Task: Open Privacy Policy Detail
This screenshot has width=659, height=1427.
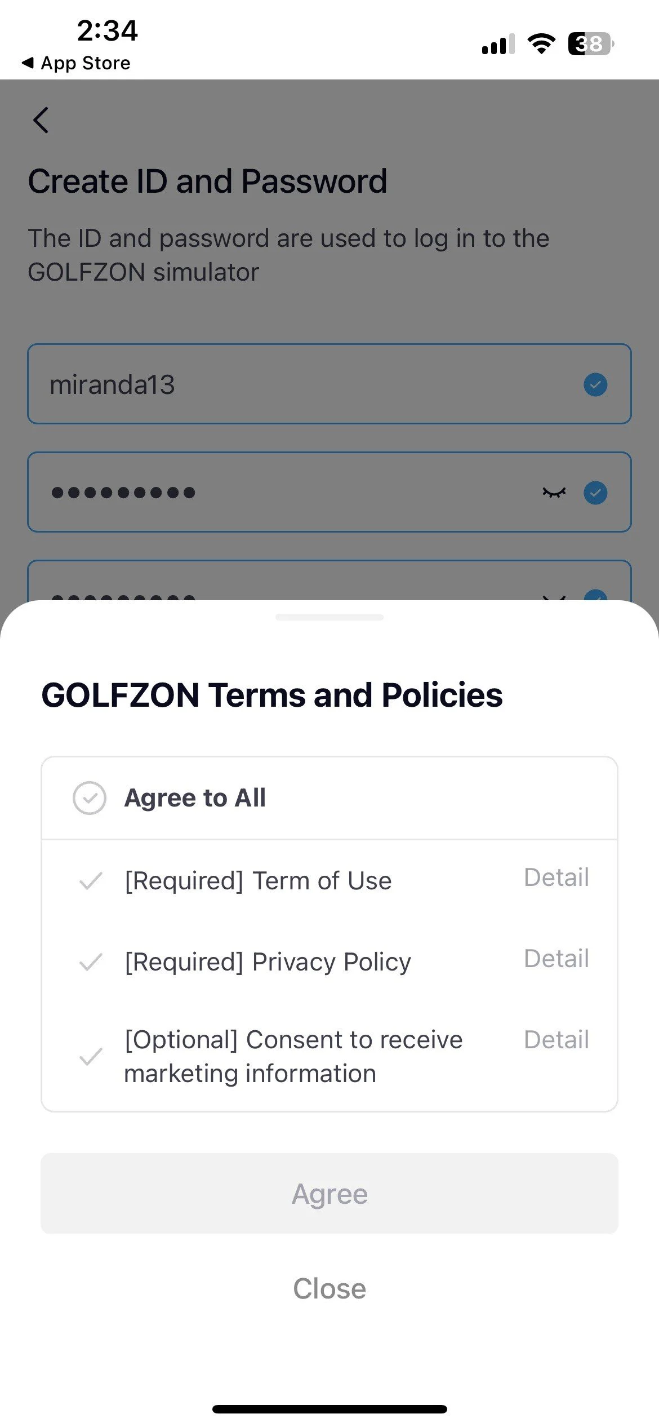Action: [x=556, y=959]
